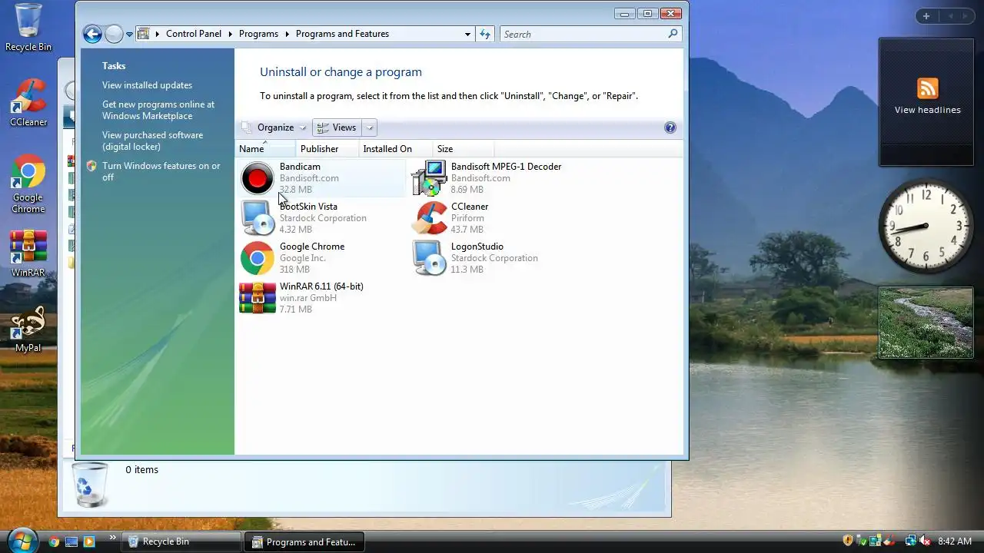Open the recent pages dropdown arrow

point(129,35)
